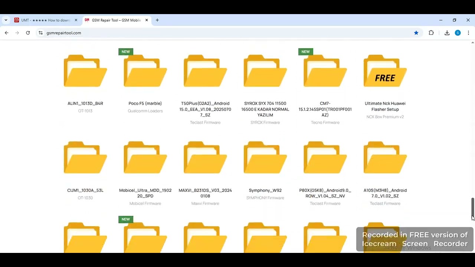Close the UMT tab
Viewport: 475px width, 267px height.
point(76,20)
